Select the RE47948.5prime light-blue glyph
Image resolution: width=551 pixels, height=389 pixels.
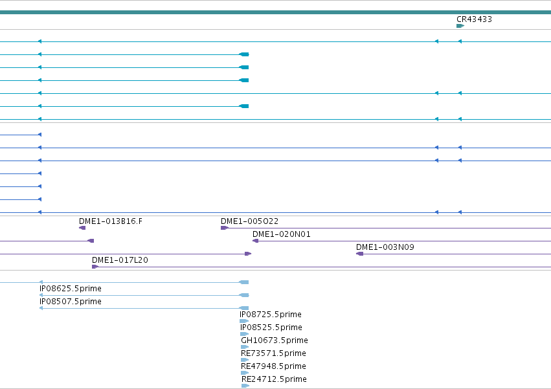coord(245,373)
